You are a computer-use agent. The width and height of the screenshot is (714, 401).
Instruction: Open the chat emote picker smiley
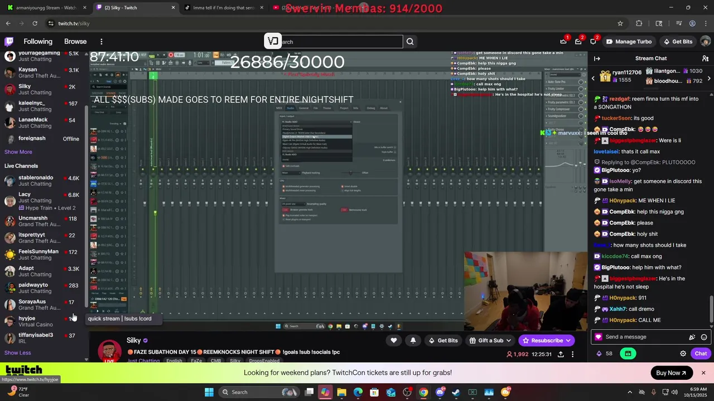[704, 337]
